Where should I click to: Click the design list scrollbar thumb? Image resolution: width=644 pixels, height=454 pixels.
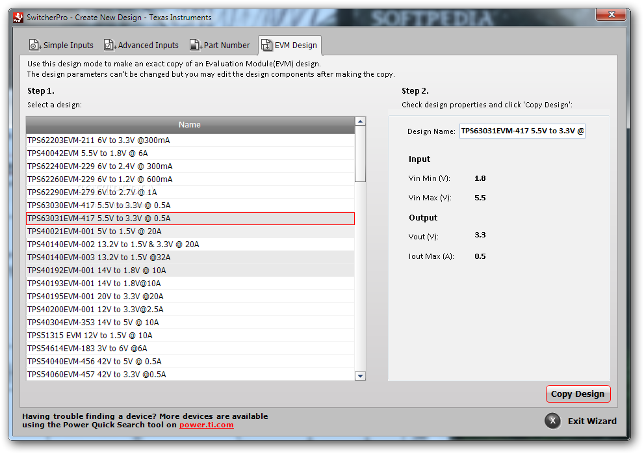tap(360, 154)
